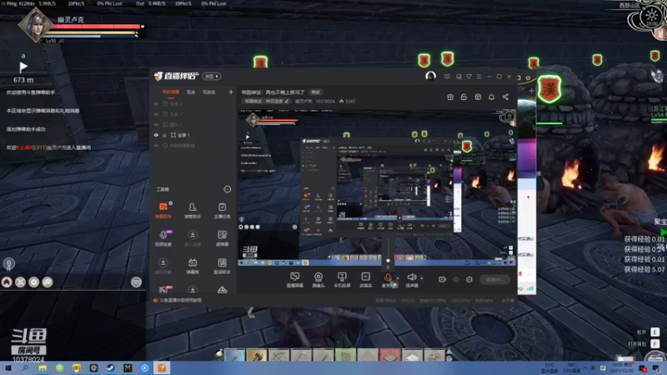Click the room ID 10378024 in the stream info row
667x375 pixels.
[325, 101]
